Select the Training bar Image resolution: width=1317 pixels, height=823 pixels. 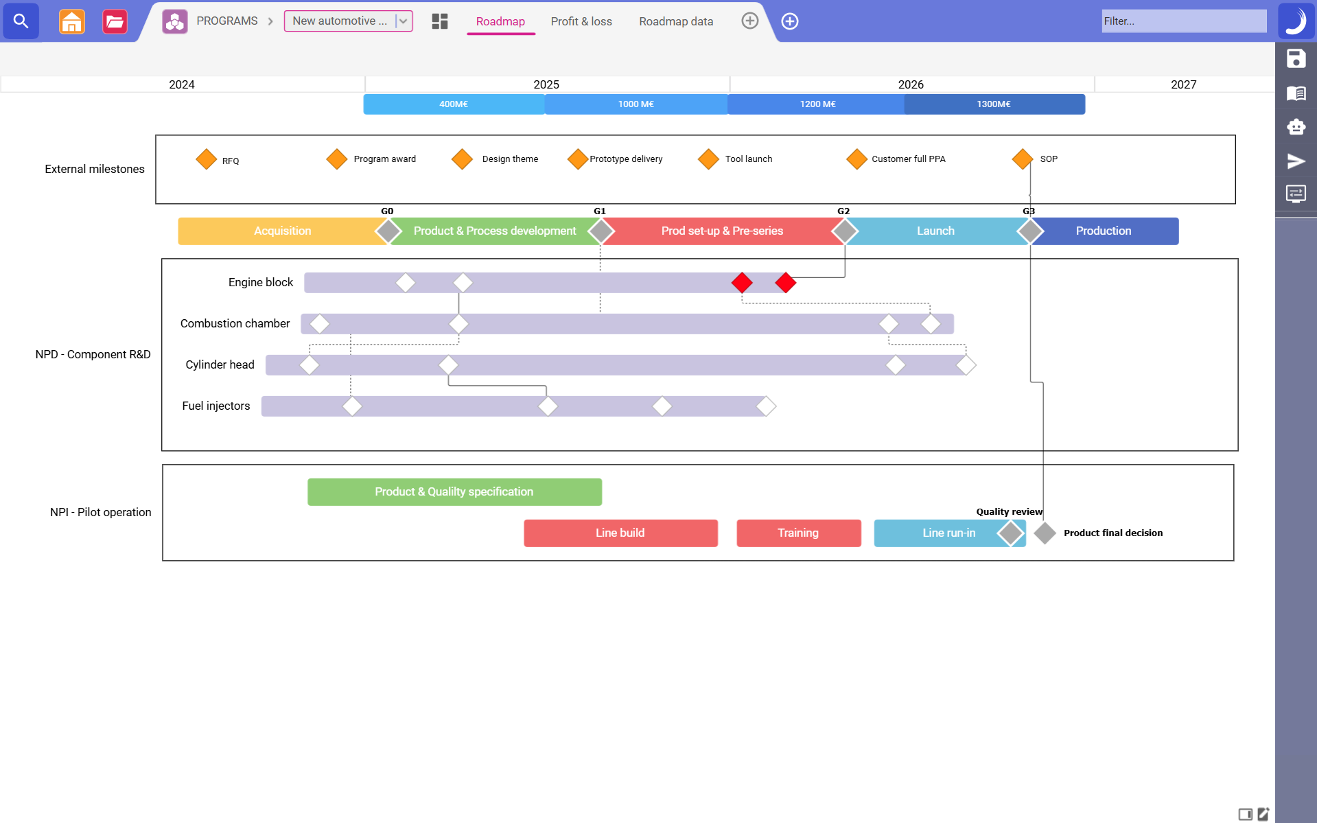[798, 533]
